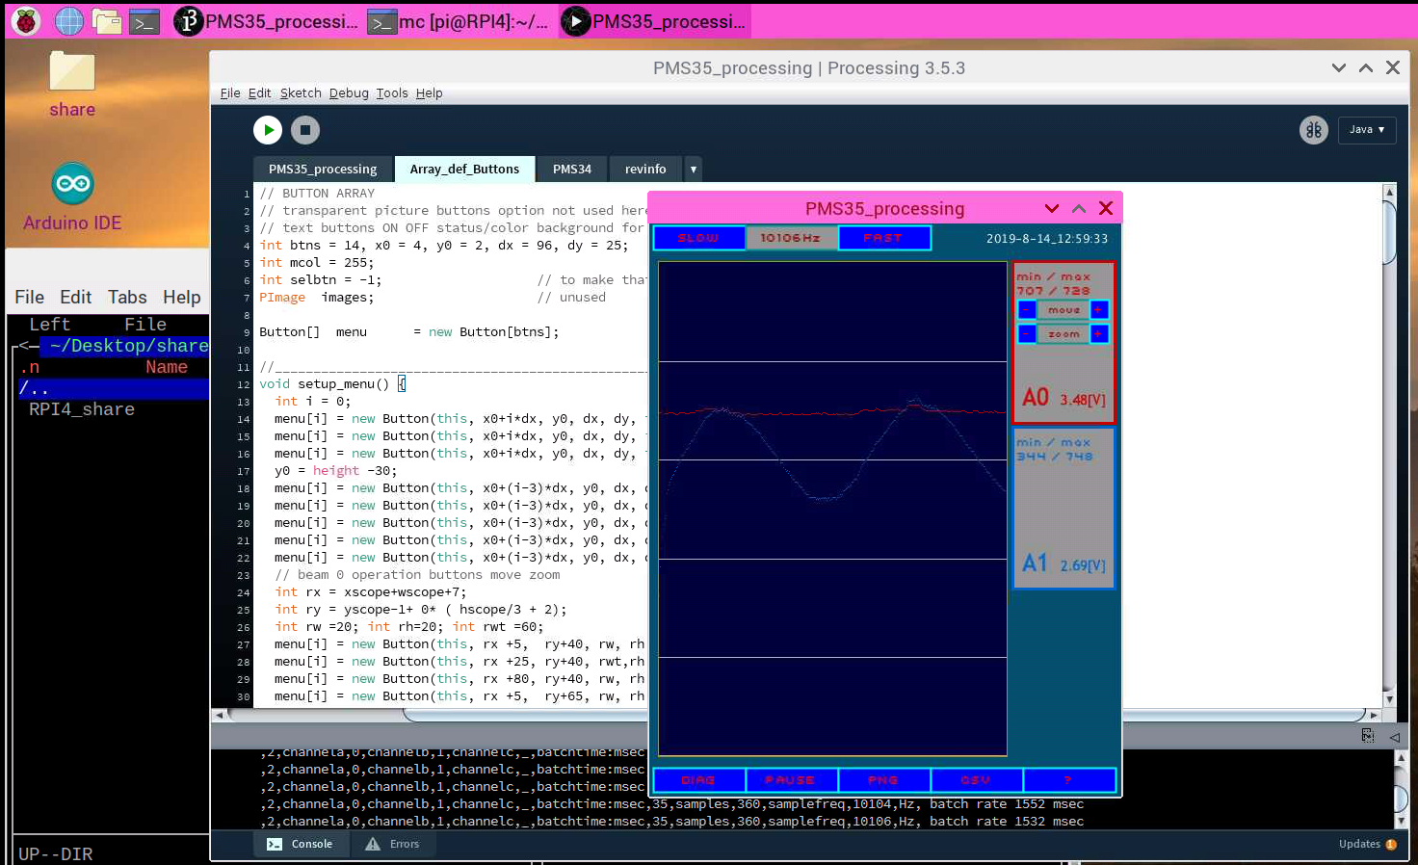Image resolution: width=1418 pixels, height=865 pixels.
Task: Run the sketch with the play button
Action: tap(268, 130)
